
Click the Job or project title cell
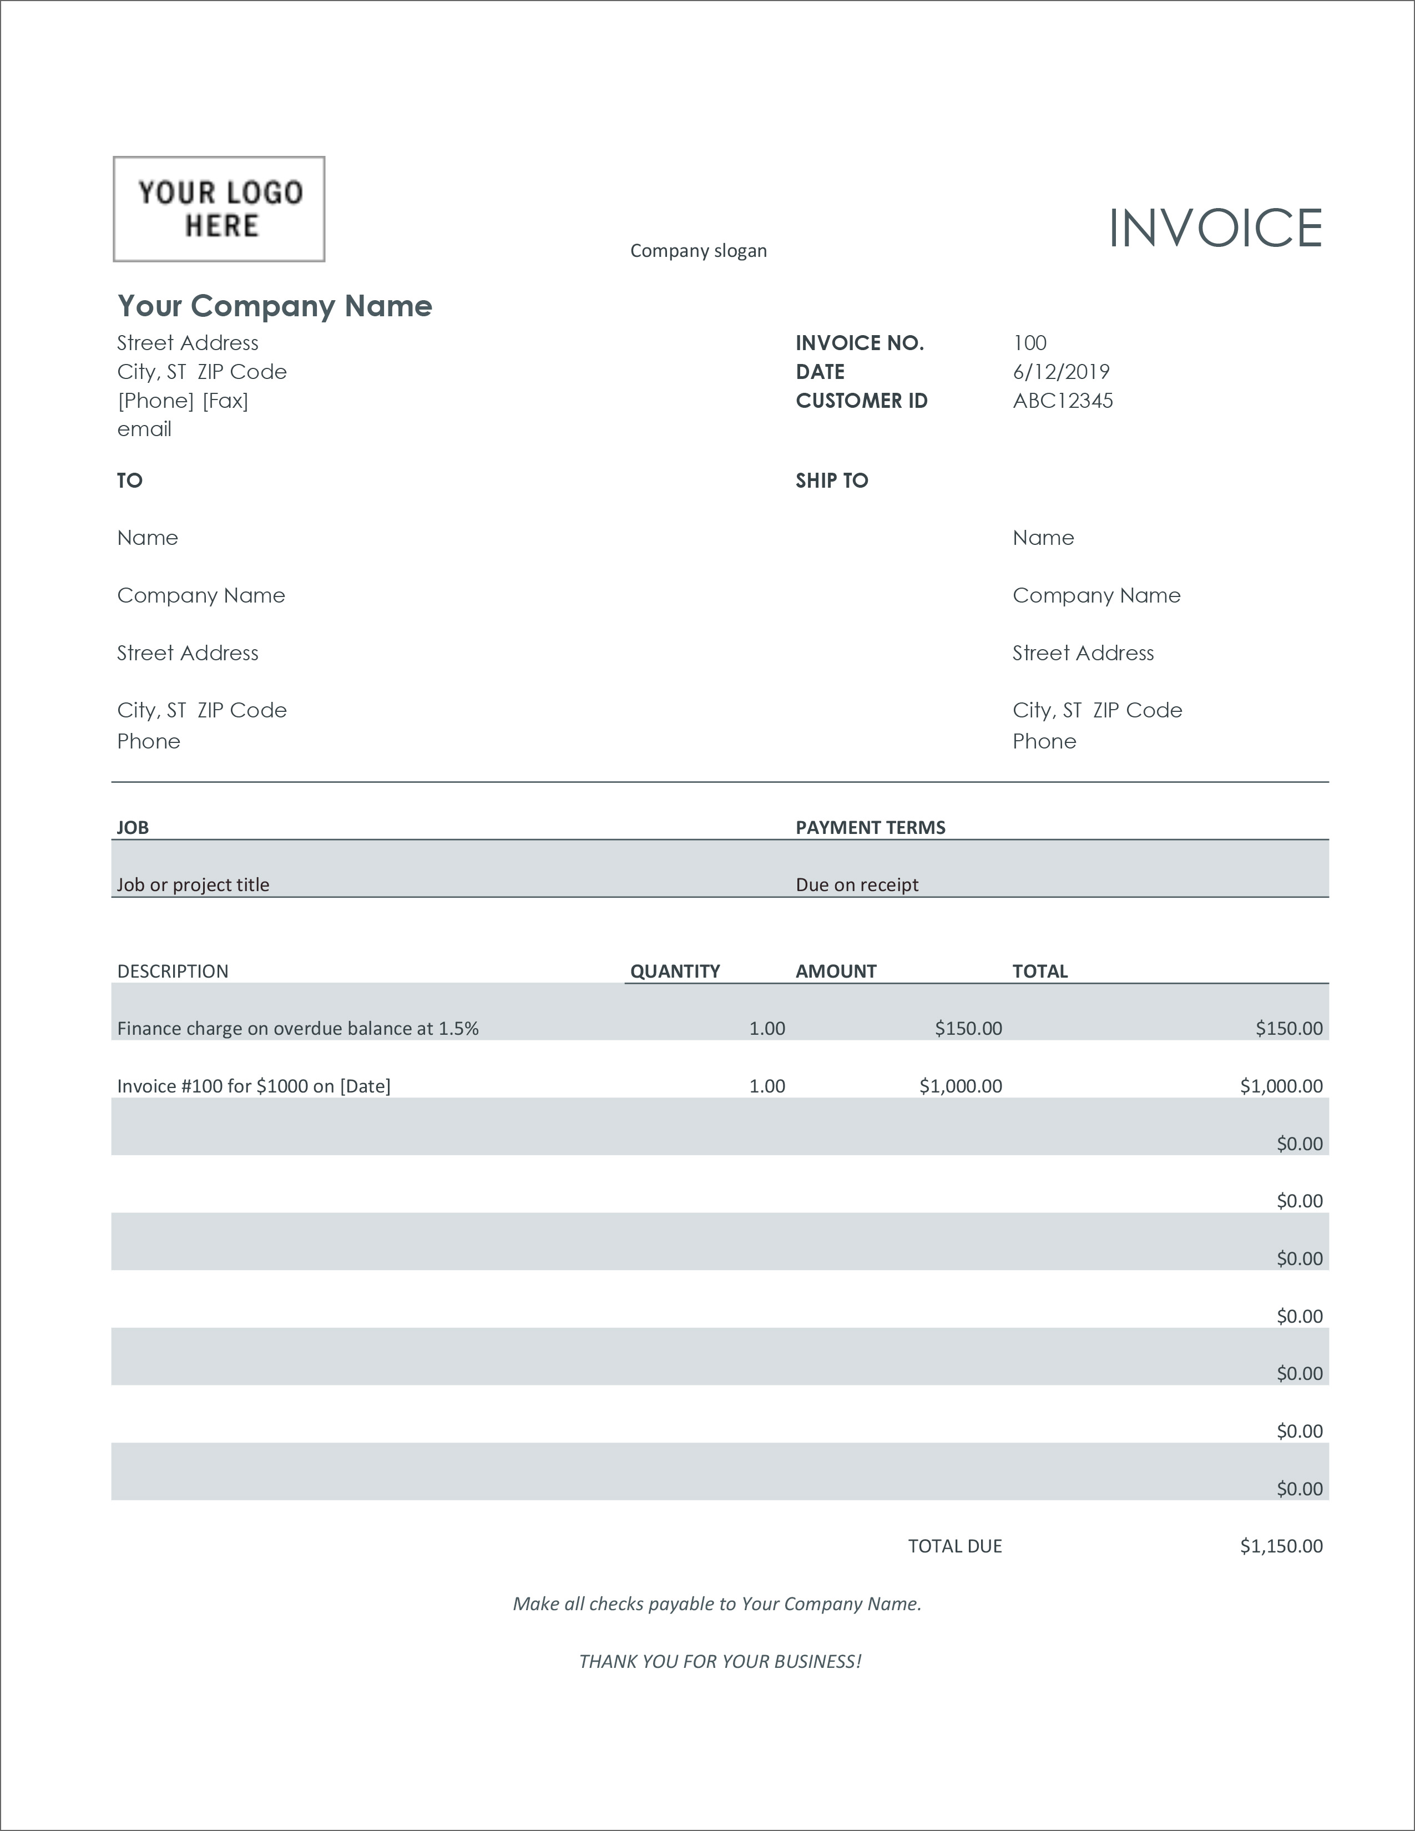(x=193, y=884)
